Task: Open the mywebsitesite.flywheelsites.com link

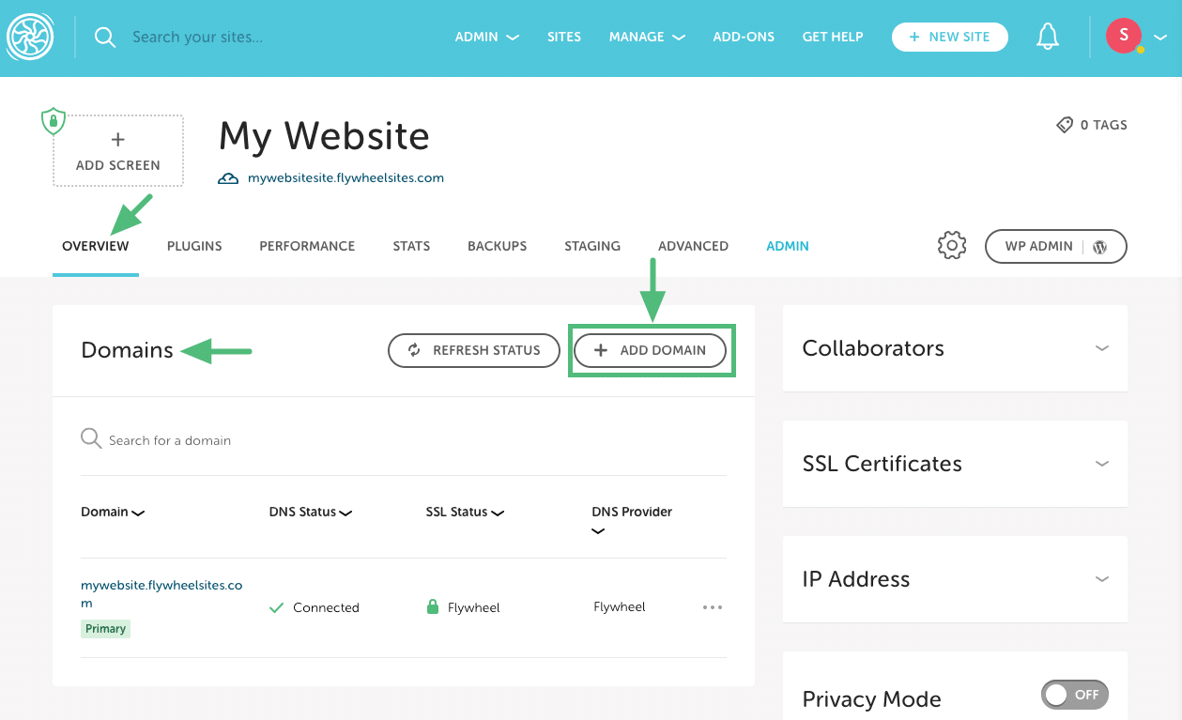Action: 344,177
